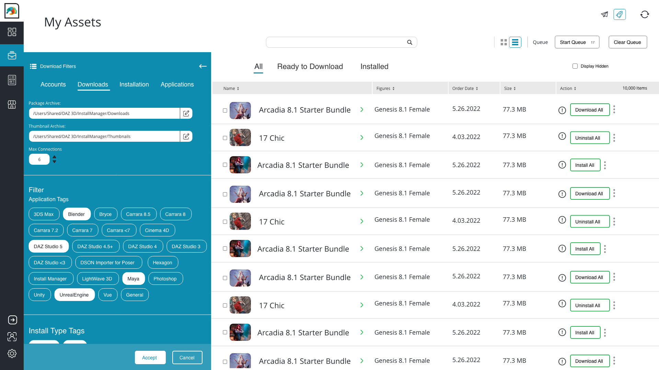
Task: Edit the Package Archive path
Action: [x=186, y=113]
